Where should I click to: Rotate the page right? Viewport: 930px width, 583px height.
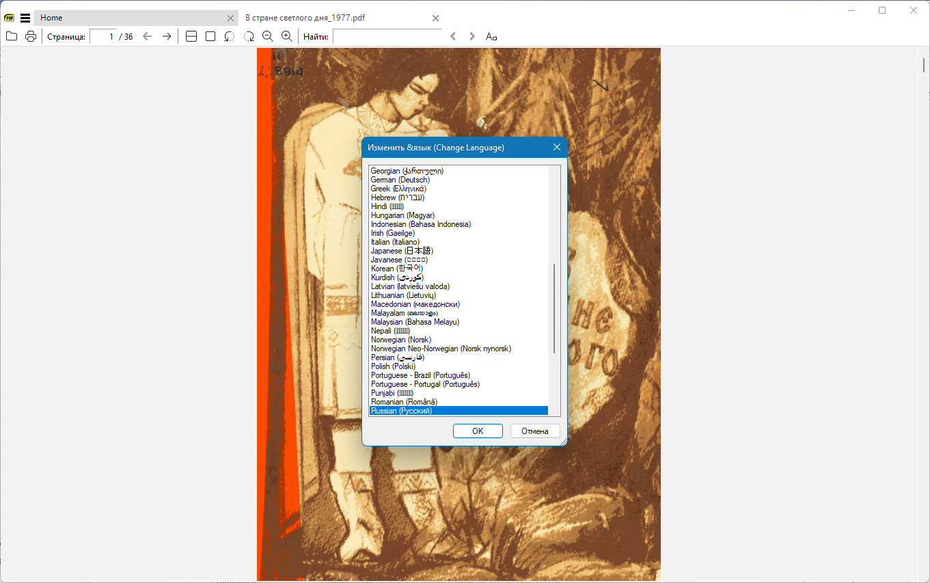coord(249,36)
